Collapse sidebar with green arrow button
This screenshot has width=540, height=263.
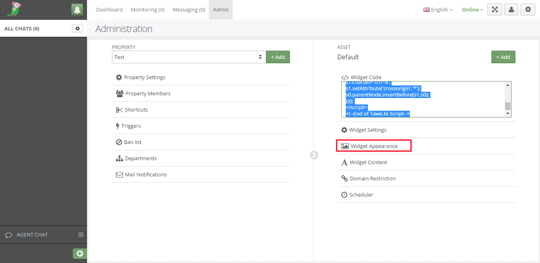pyautogui.click(x=80, y=254)
